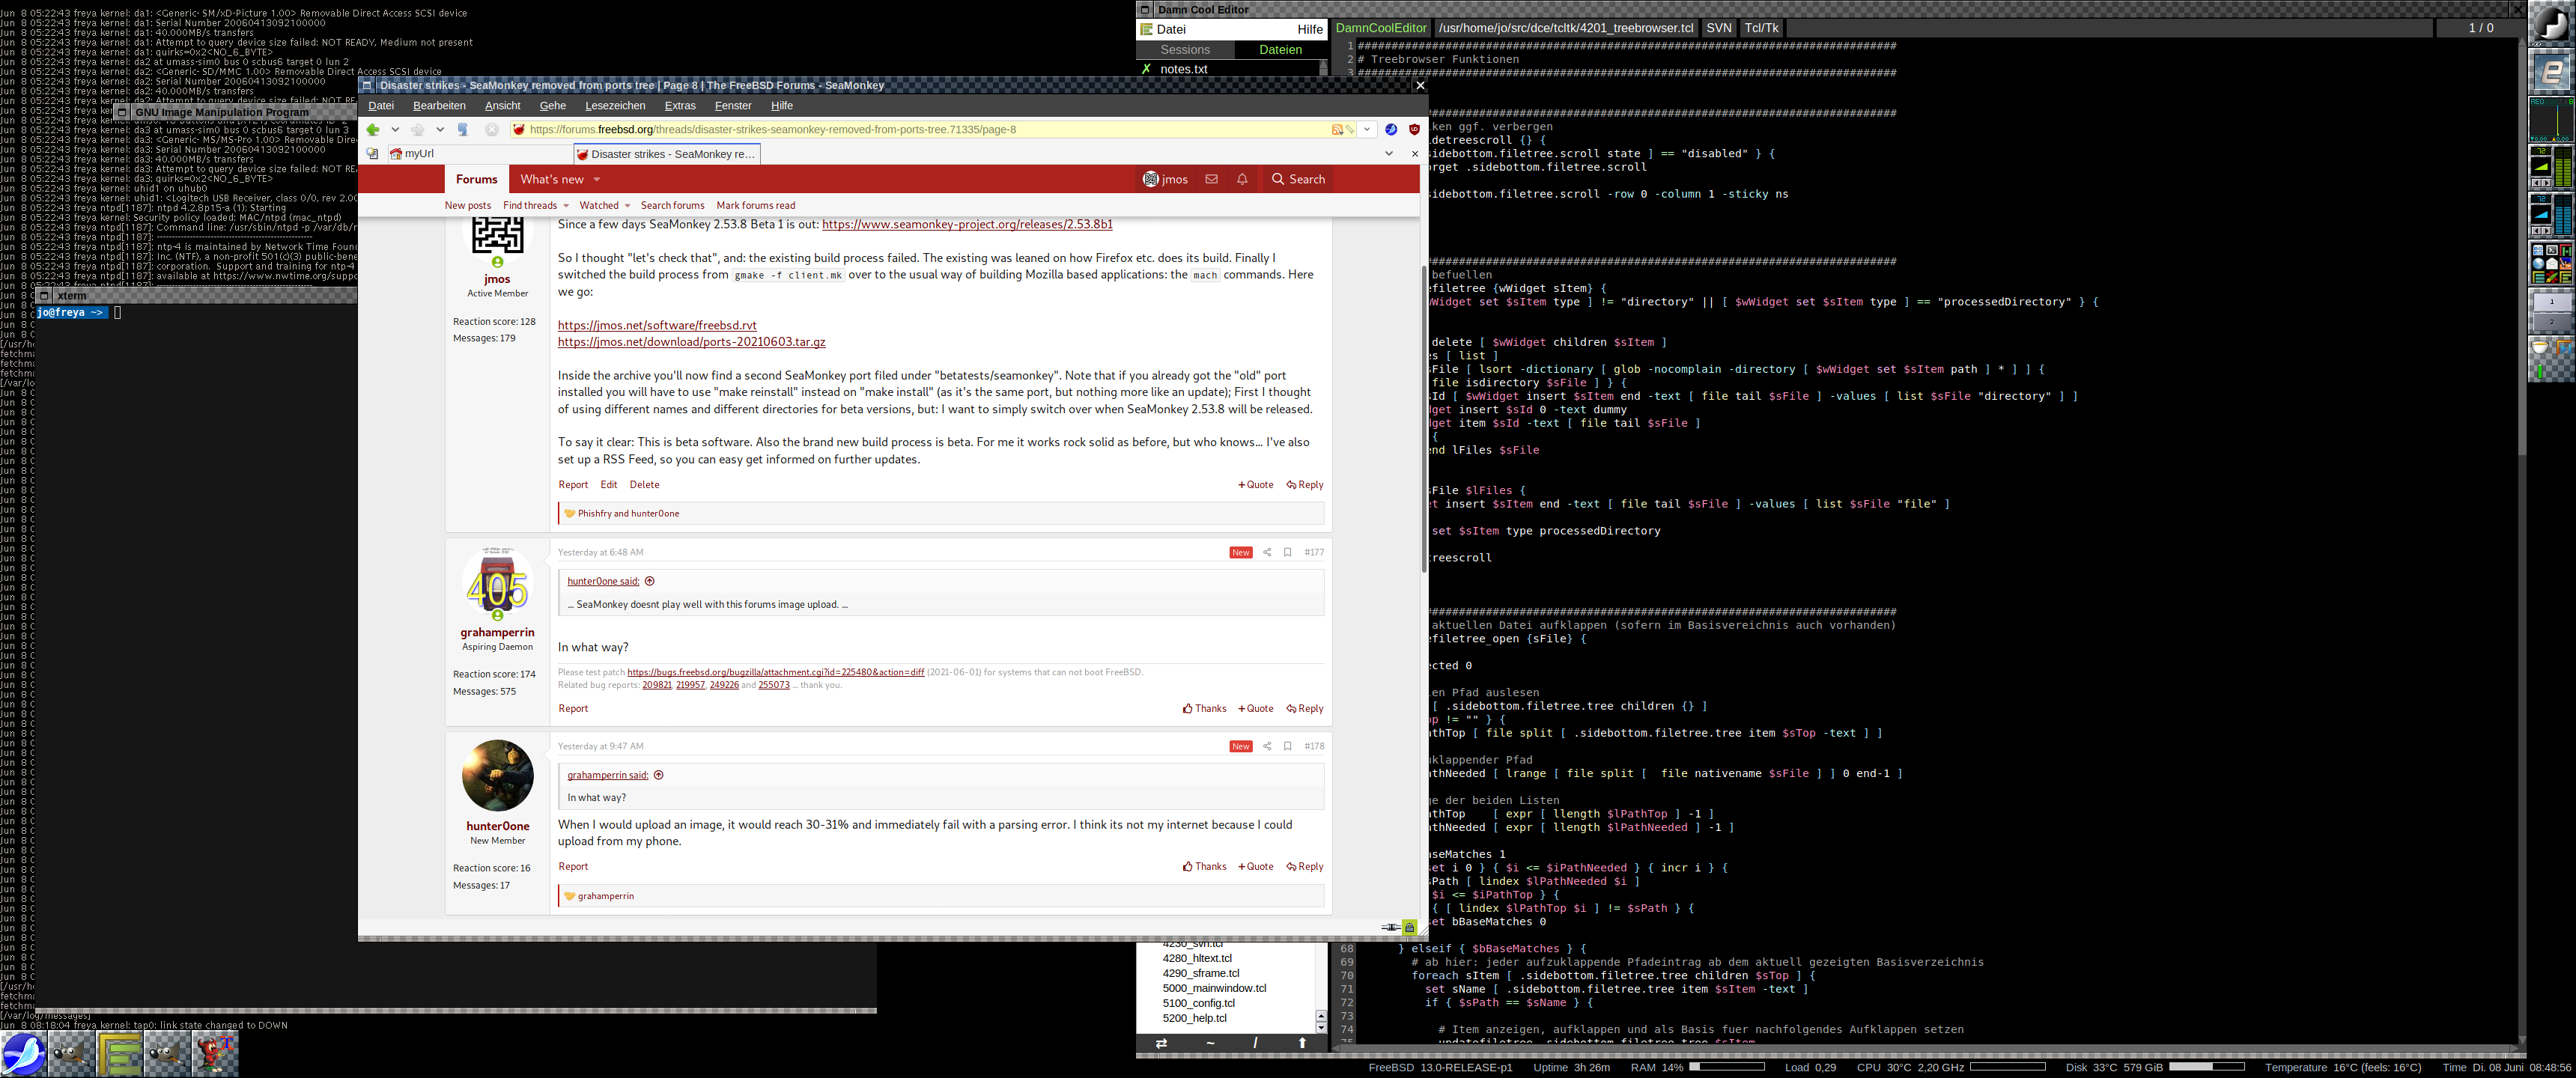This screenshot has height=1078, width=2576.
Task: Click Reply on post #177
Action: point(1305,709)
